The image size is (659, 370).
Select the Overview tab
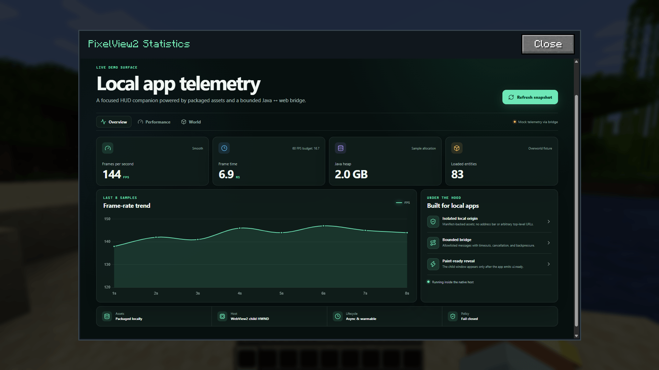point(114,122)
